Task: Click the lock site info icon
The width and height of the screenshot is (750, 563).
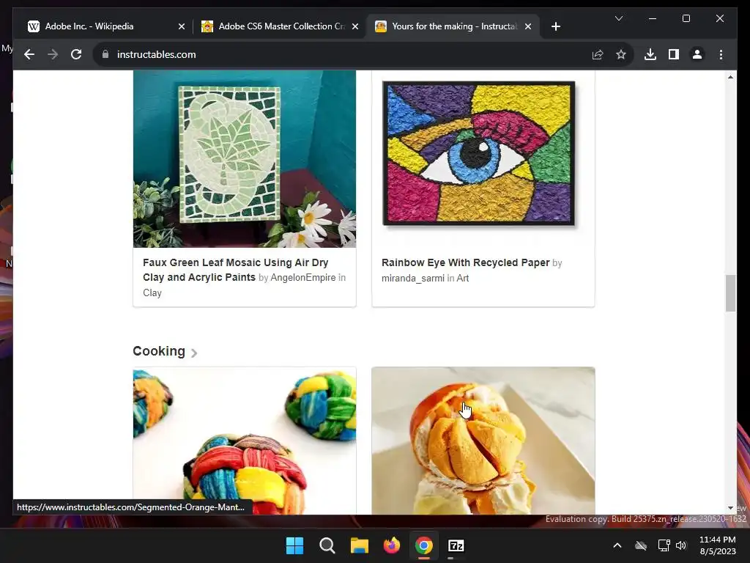Action: coord(105,54)
